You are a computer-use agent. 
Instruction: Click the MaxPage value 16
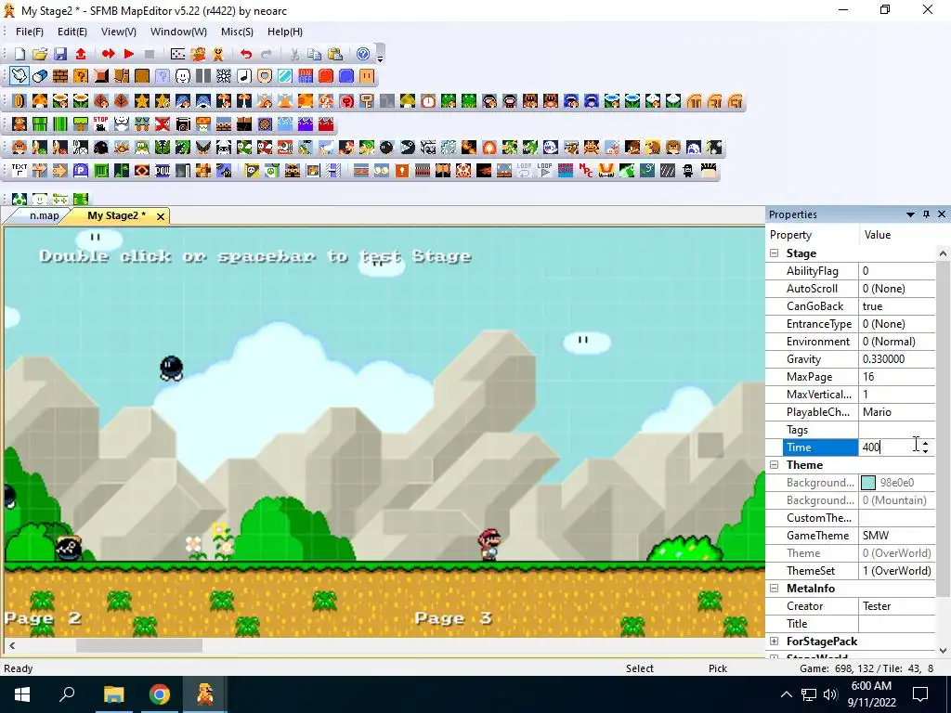click(897, 377)
